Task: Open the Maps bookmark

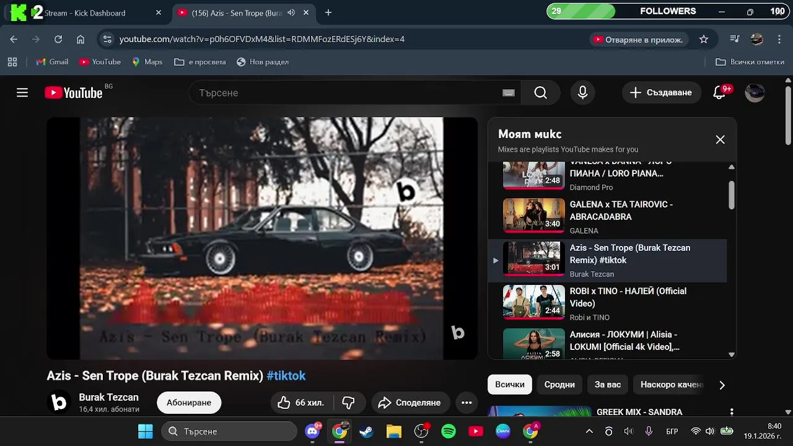Action: 147,62
